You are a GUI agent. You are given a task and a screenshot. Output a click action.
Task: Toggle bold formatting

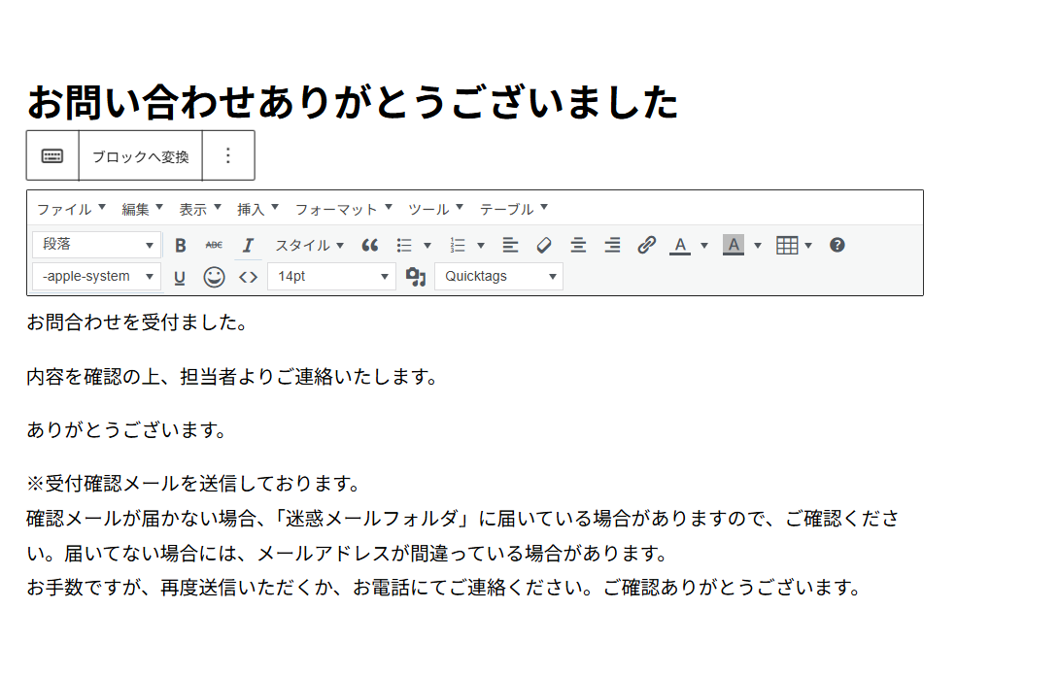click(180, 246)
